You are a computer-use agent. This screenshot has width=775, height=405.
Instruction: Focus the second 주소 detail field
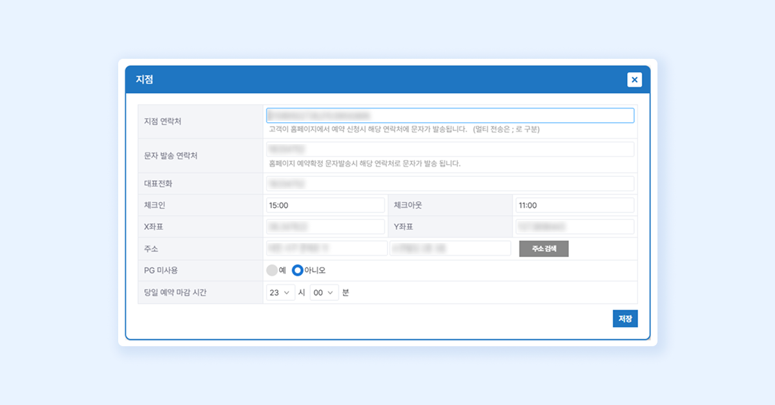pos(450,248)
